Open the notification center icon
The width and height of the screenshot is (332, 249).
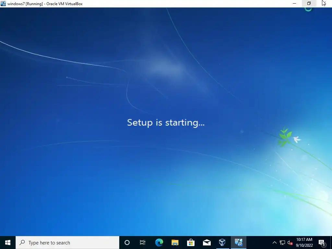322,243
